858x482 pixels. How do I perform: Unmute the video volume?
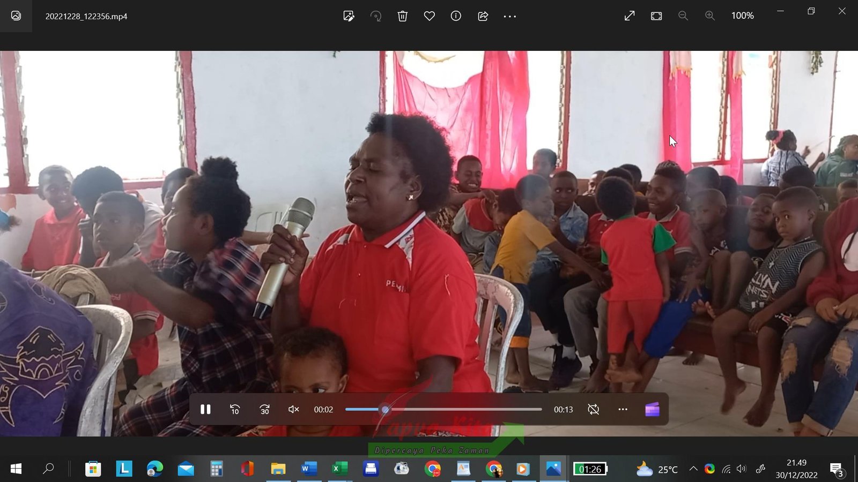coord(293,410)
